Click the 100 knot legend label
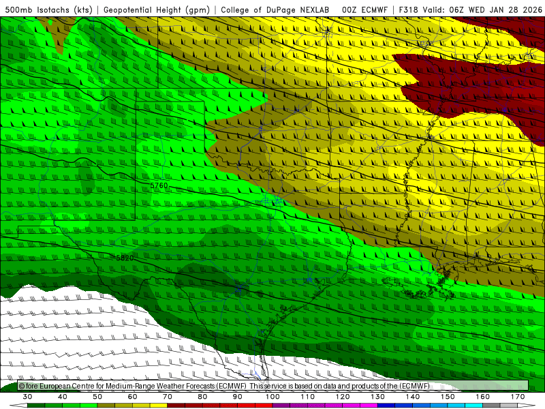 [x=273, y=397]
